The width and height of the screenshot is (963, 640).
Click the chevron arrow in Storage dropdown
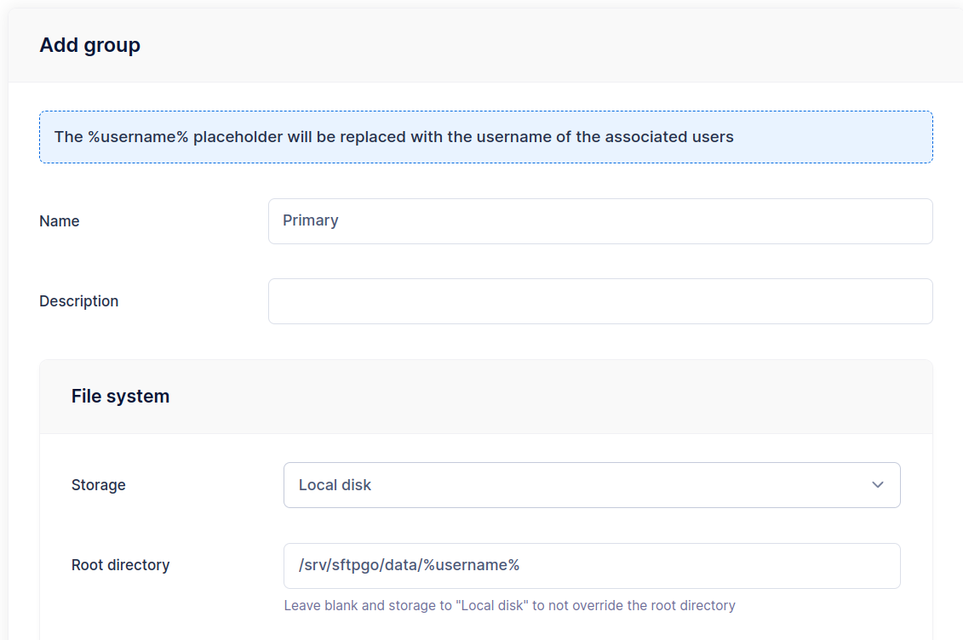coord(878,485)
